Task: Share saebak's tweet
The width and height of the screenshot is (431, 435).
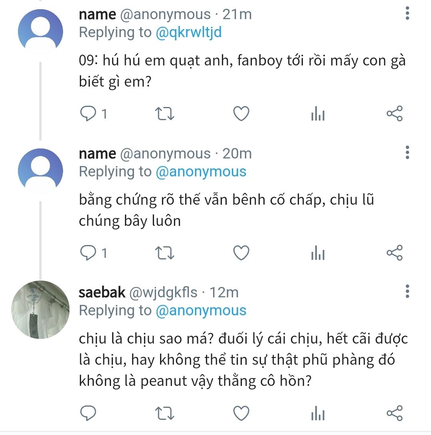Action: pyautogui.click(x=395, y=413)
